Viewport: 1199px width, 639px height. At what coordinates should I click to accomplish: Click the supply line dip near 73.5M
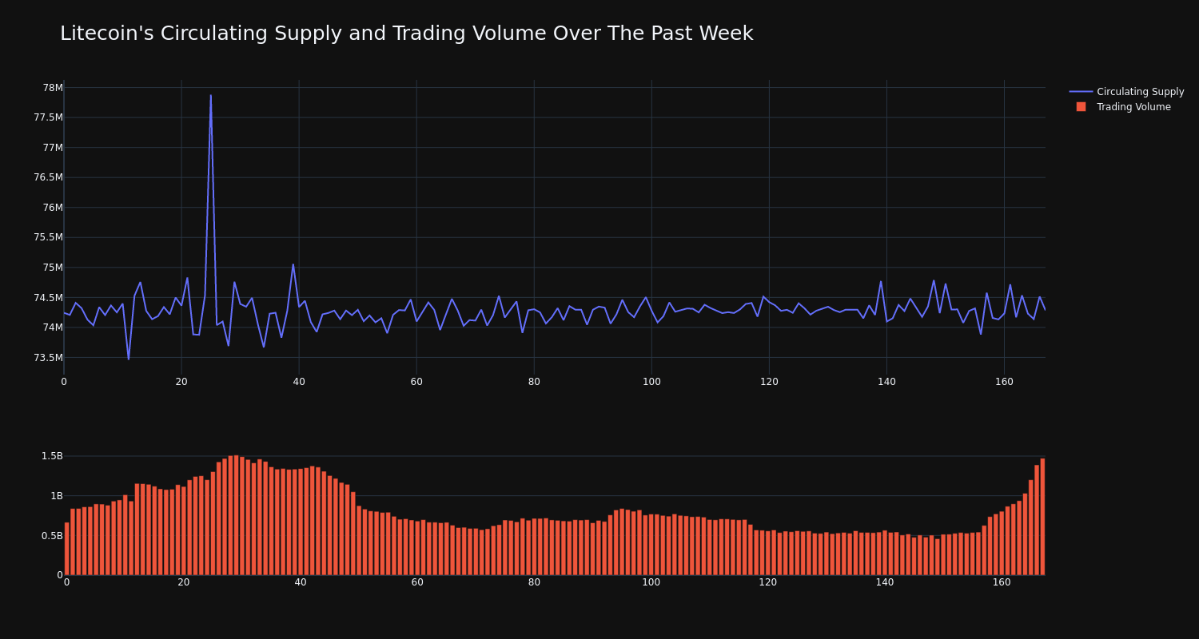point(129,359)
